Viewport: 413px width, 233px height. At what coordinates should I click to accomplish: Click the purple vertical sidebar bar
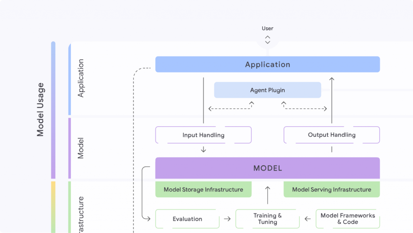tap(69, 147)
